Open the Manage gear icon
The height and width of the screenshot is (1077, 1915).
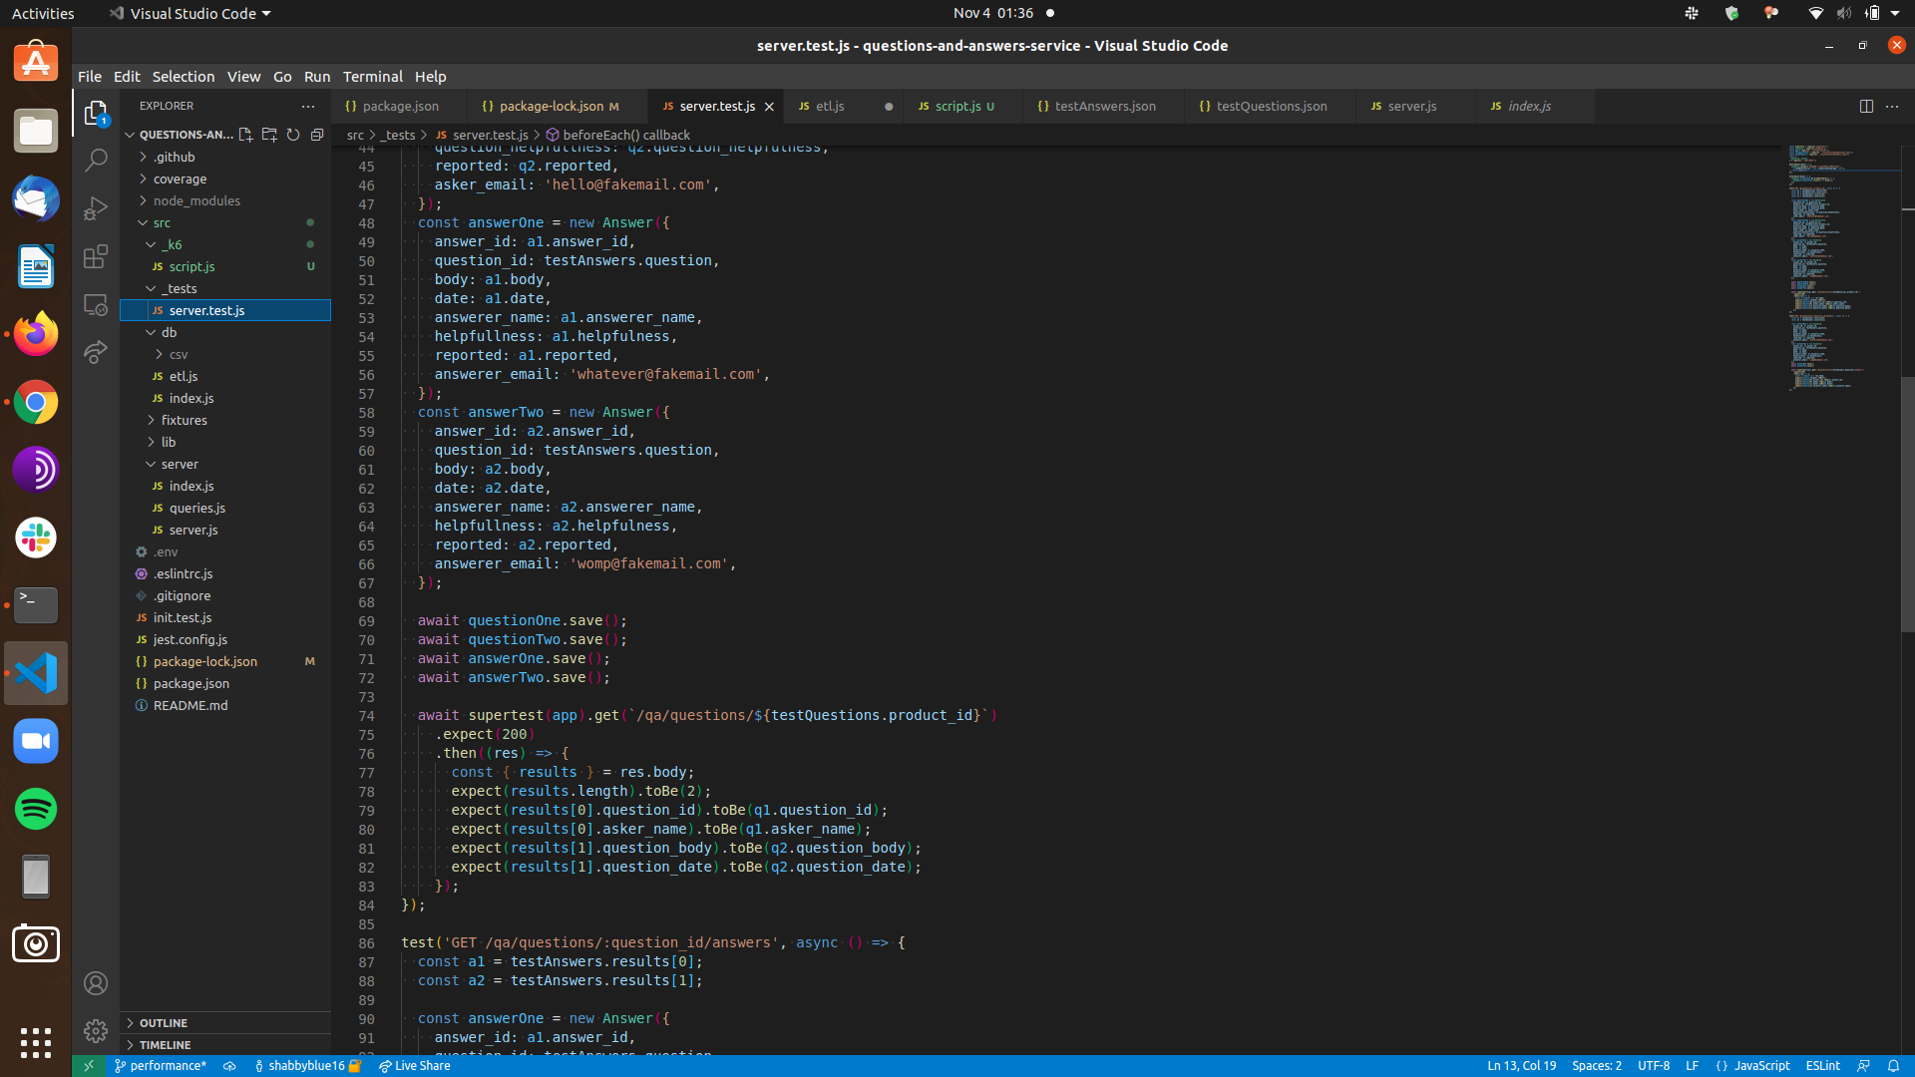click(x=96, y=1031)
